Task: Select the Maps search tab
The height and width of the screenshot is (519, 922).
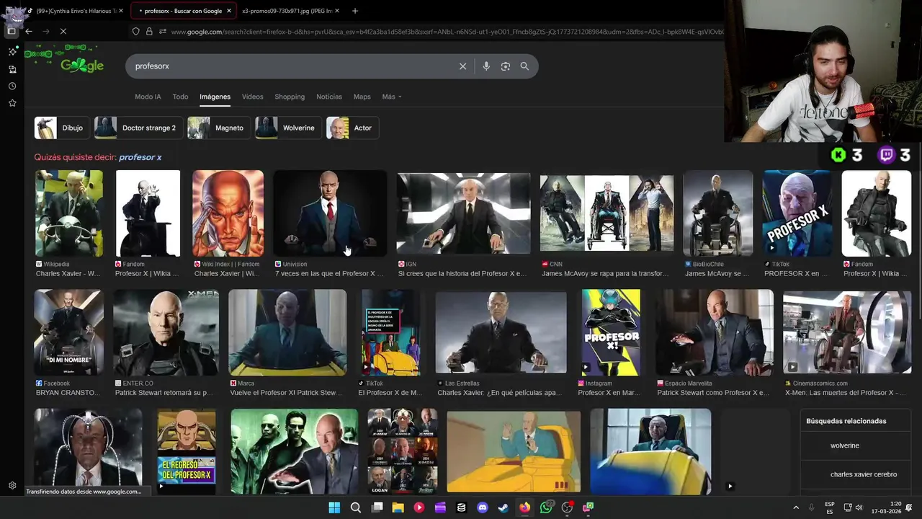Action: coord(362,97)
